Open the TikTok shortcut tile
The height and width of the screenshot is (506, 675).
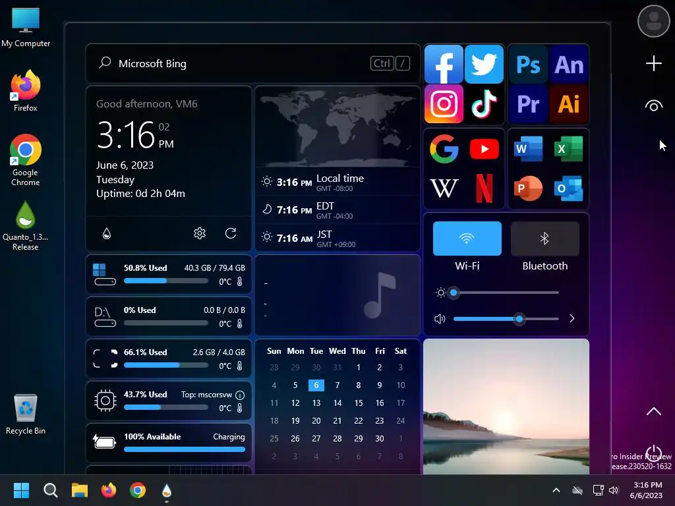(484, 103)
